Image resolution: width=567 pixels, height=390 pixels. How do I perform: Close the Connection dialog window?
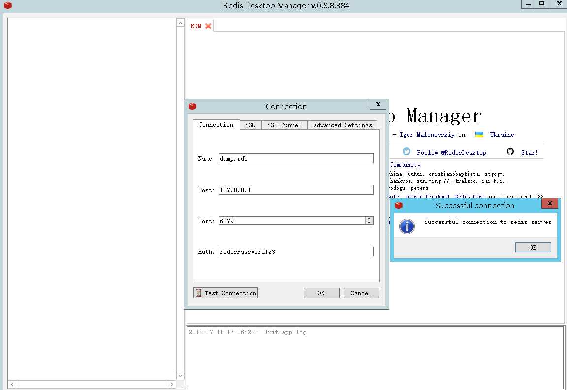378,104
